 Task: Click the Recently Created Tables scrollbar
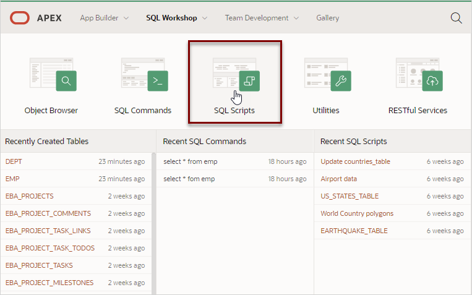pos(154,223)
